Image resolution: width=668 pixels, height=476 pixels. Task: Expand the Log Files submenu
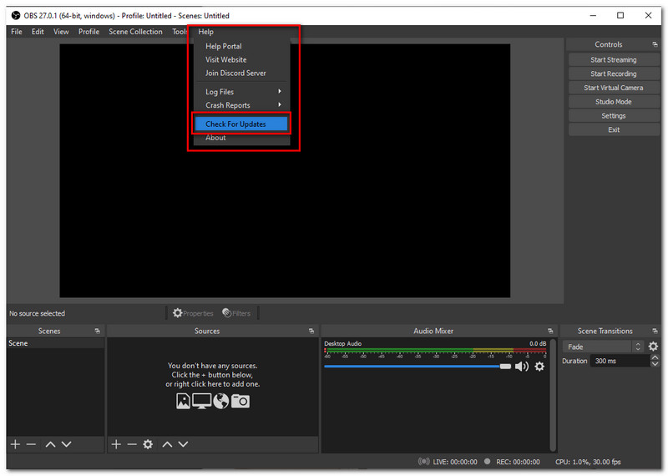click(x=242, y=92)
